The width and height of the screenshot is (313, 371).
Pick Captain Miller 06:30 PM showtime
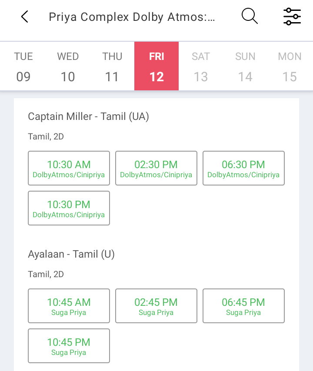[243, 168]
